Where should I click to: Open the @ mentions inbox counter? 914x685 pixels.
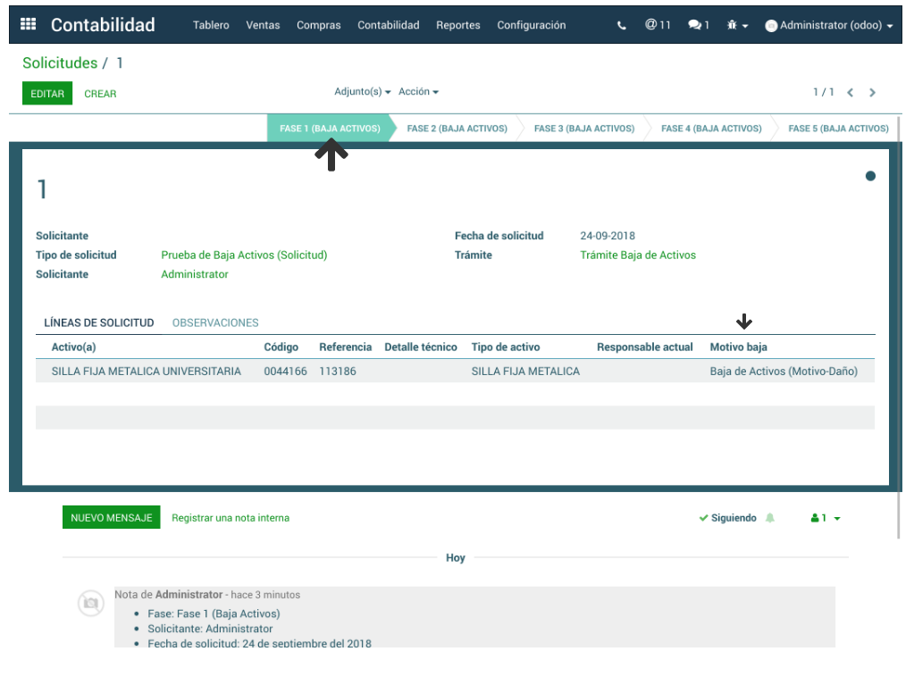coord(658,25)
